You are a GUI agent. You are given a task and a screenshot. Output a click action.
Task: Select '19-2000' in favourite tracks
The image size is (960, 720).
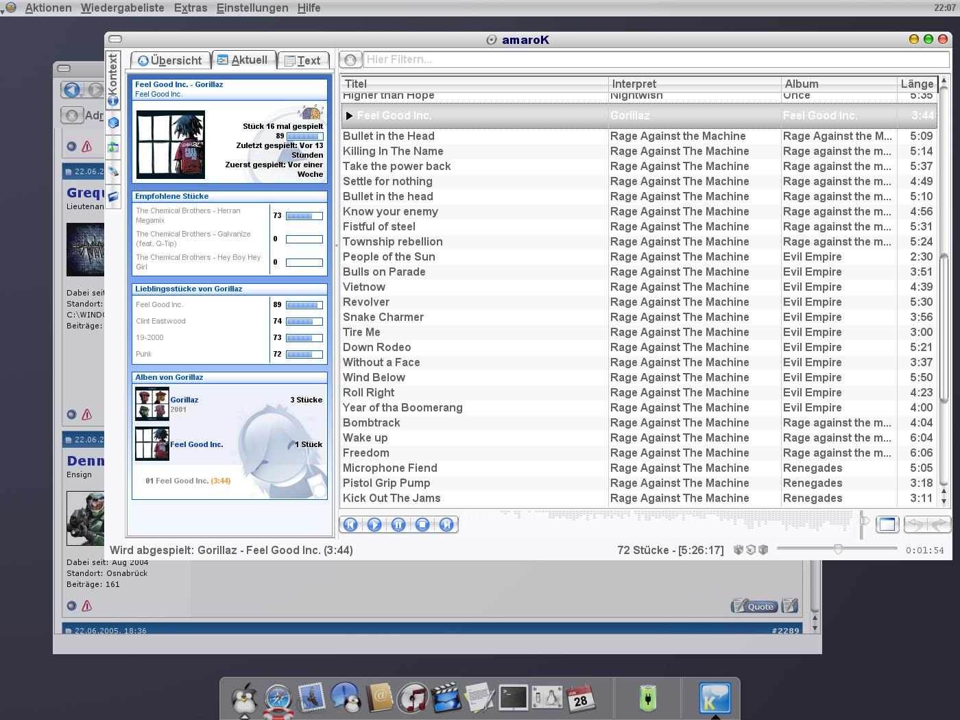pos(149,337)
